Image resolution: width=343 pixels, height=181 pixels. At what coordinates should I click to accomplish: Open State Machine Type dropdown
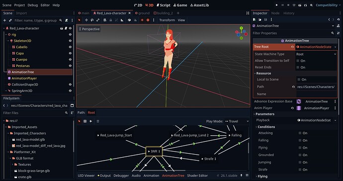pyautogui.click(x=316, y=54)
